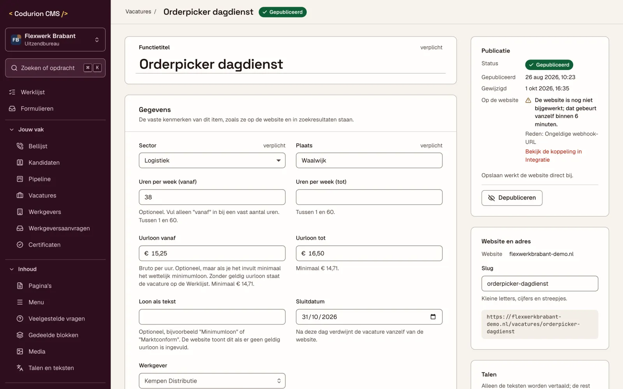Click the Kandidaten person icon
623x389 pixels.
coord(20,163)
